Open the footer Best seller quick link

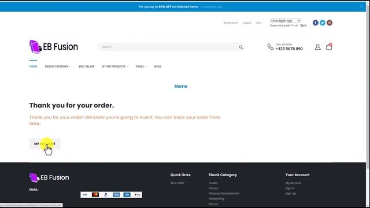177,183
